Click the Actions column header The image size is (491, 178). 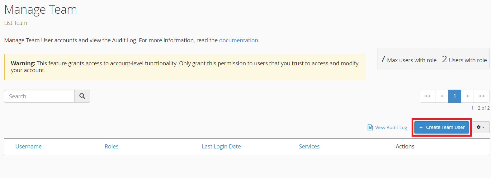(405, 147)
